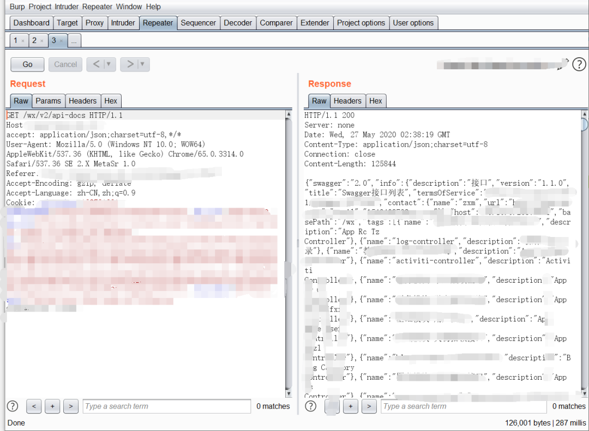
Task: Show the Response Headers view
Action: click(347, 101)
